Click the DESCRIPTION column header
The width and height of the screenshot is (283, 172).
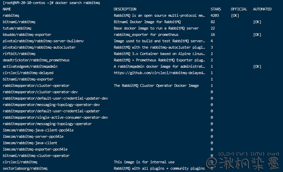pyautogui.click(x=125, y=9)
